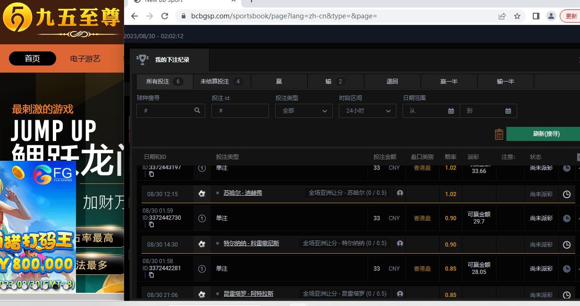Bookmark this page with star icon
The width and height of the screenshot is (580, 306).
(517, 16)
